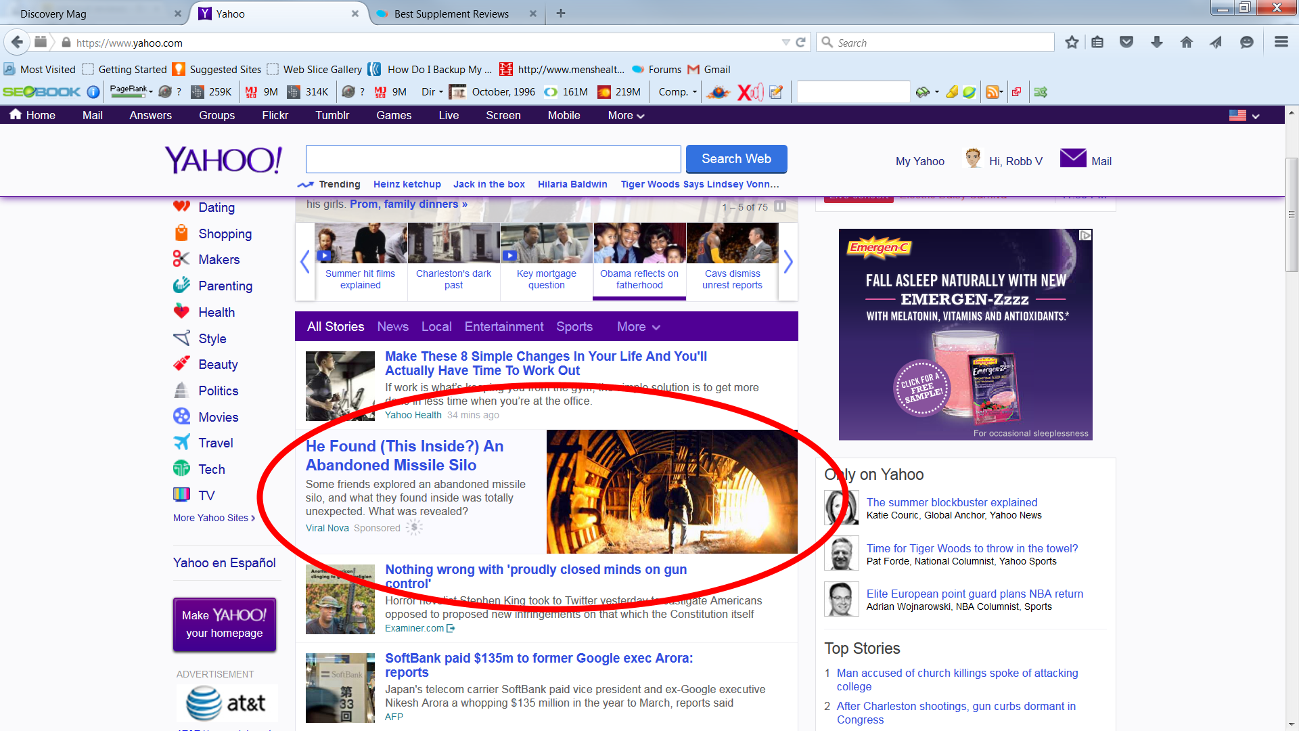Click the Xenu X toolbar icon

click(750, 92)
